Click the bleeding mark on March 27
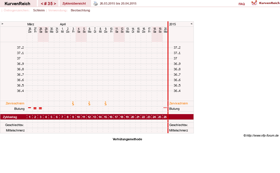Viewport: 280px width, 173px height. click(35, 108)
